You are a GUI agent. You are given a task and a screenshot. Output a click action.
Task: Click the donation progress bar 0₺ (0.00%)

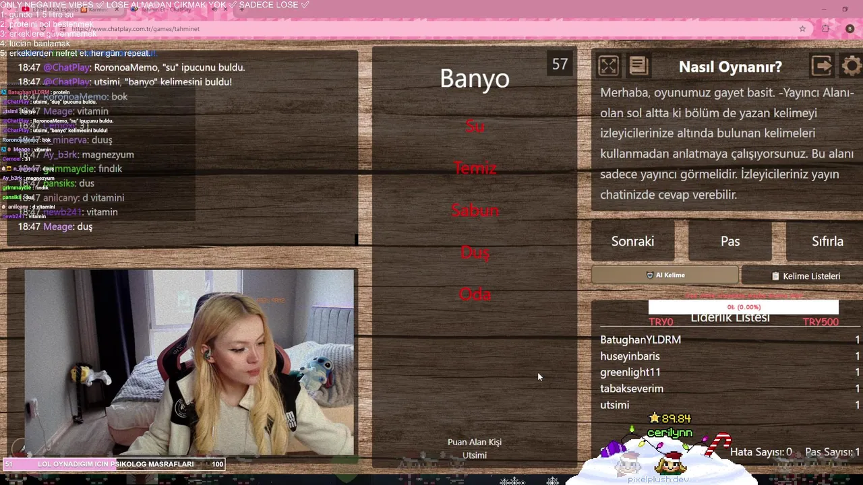point(743,307)
